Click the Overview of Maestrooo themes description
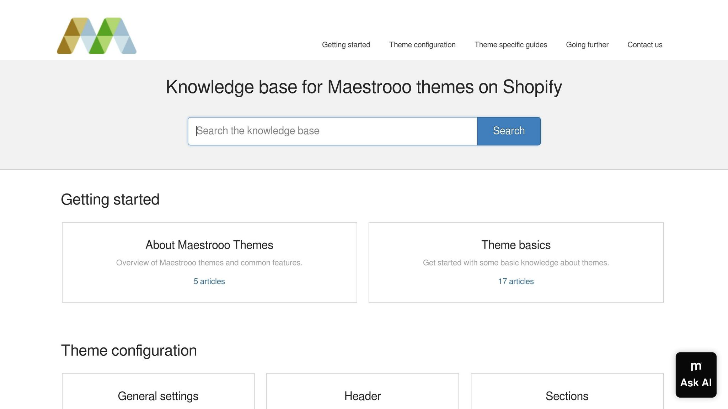This screenshot has width=728, height=409. pyautogui.click(x=209, y=263)
